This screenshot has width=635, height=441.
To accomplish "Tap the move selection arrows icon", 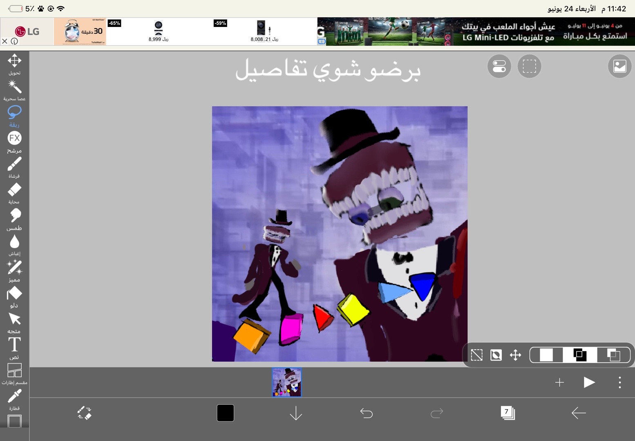I will click(x=516, y=355).
